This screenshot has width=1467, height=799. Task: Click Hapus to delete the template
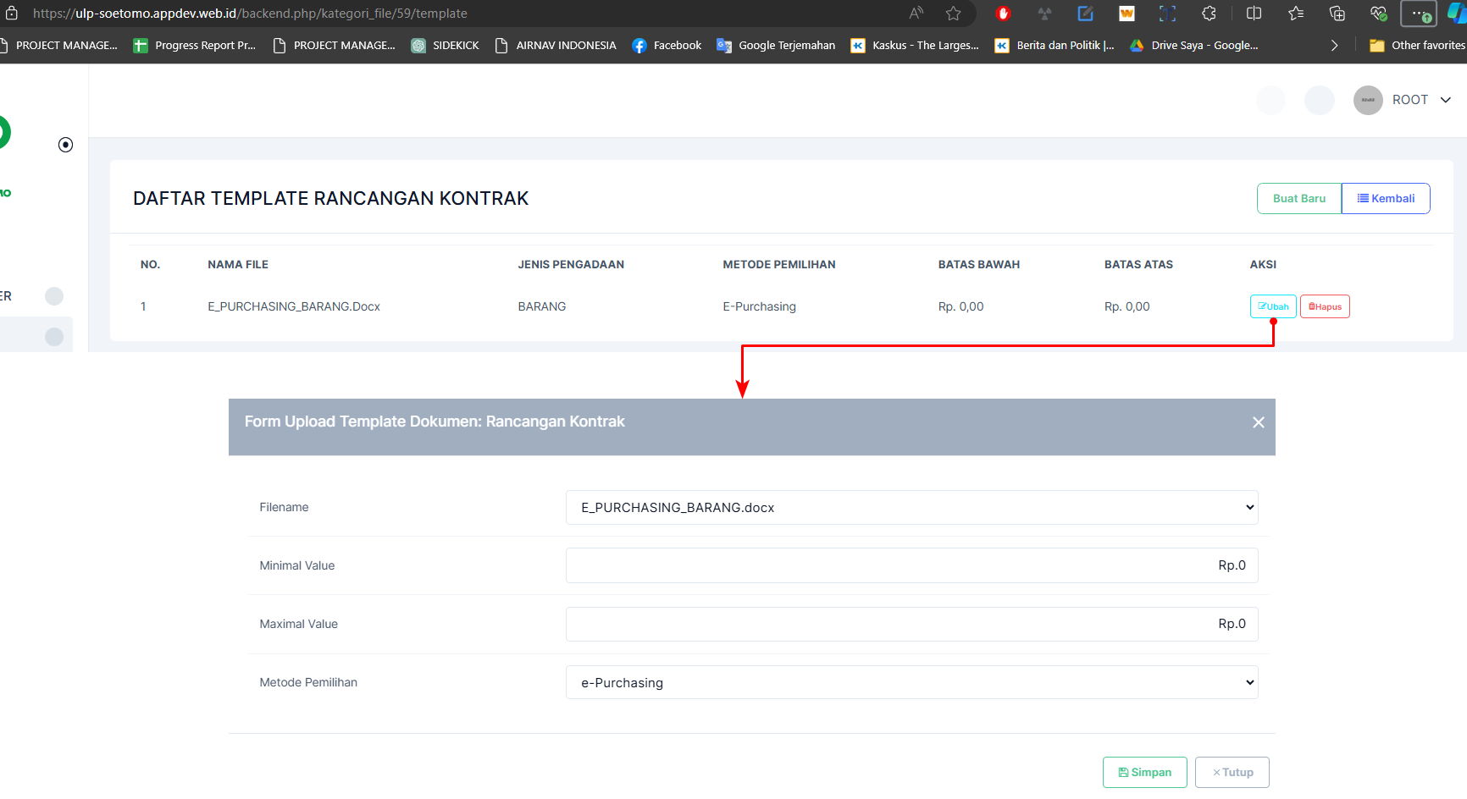pyautogui.click(x=1325, y=306)
